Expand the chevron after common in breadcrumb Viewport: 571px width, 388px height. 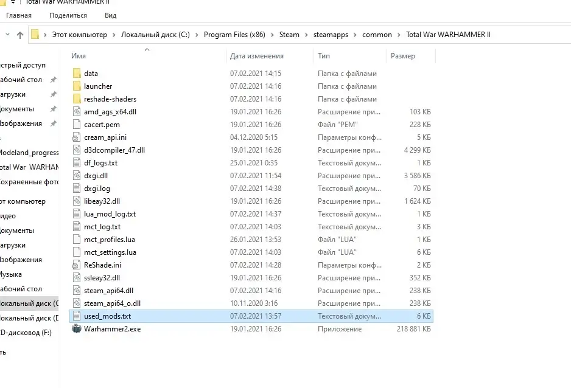(x=398, y=35)
